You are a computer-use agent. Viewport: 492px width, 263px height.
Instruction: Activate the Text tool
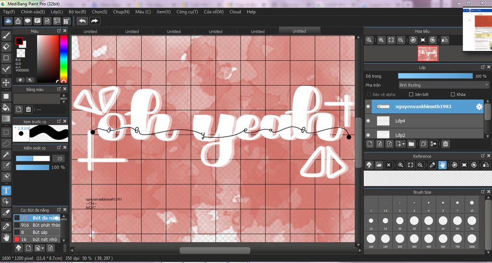click(x=6, y=191)
